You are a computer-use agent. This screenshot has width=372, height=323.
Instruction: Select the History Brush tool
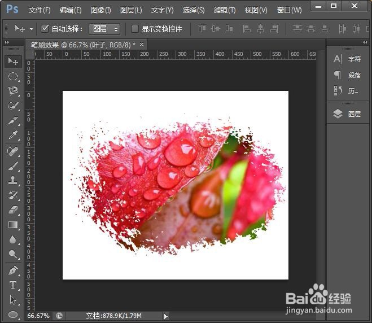click(x=13, y=195)
